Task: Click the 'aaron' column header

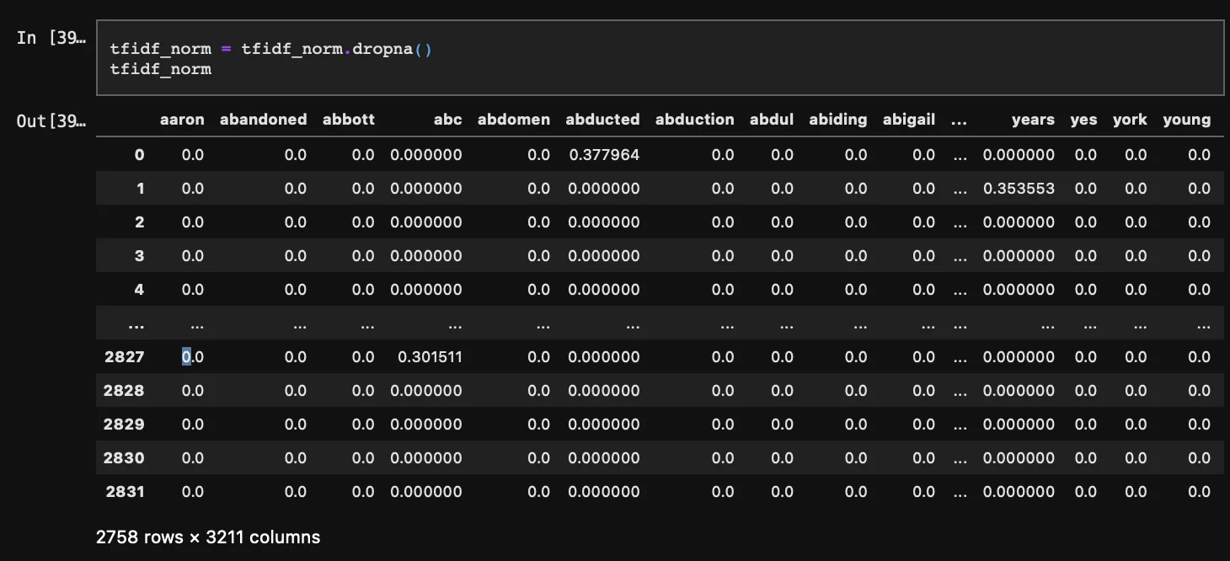Action: (182, 120)
